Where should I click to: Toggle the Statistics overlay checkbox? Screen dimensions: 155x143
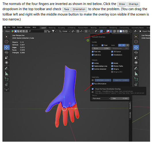(93, 55)
